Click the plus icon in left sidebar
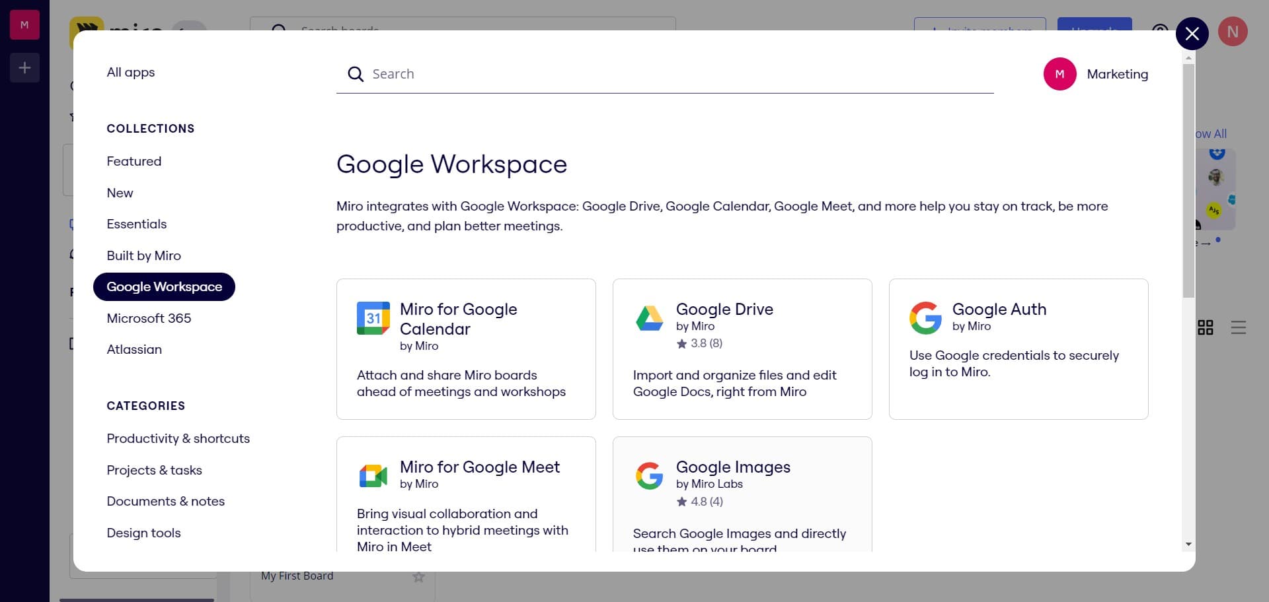Image resolution: width=1269 pixels, height=602 pixels. point(24,68)
